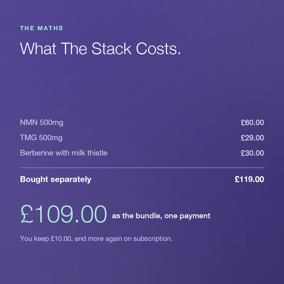Click the £60.00 price for NMN

coord(252,123)
